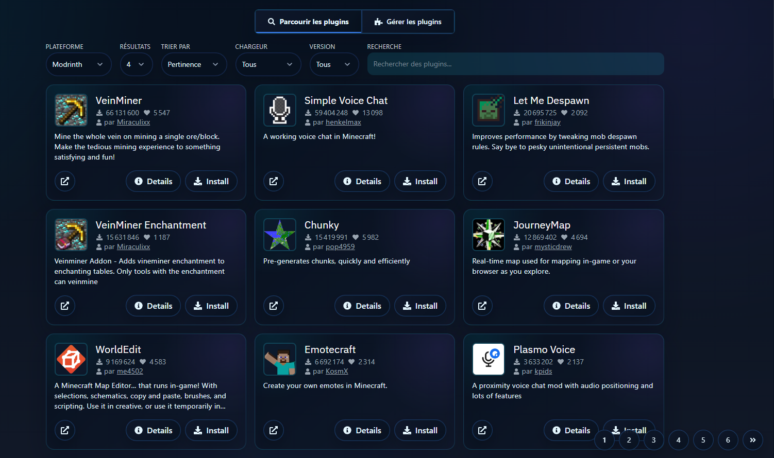Click the Simple Voice Chat microphone icon
Image resolution: width=774 pixels, height=458 pixels.
tap(280, 110)
